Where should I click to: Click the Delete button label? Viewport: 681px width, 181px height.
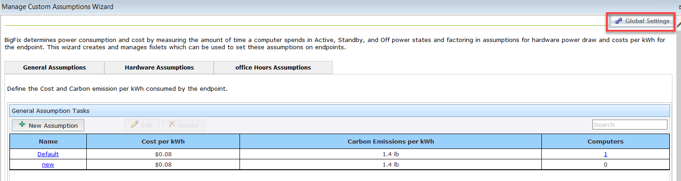[x=188, y=125]
